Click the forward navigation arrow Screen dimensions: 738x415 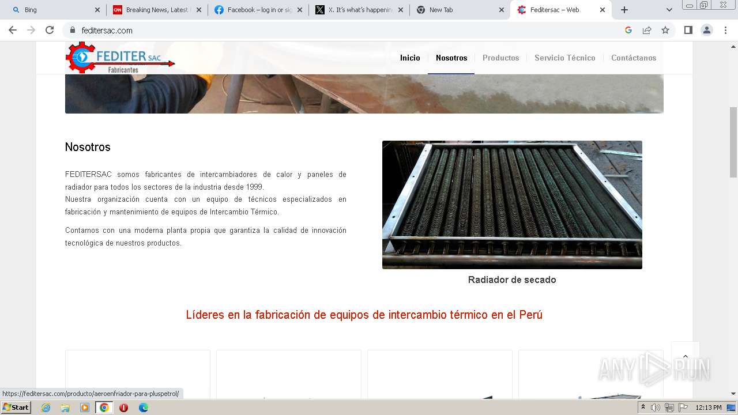(x=31, y=30)
